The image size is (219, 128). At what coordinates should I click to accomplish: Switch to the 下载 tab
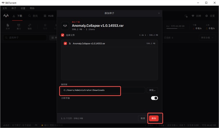point(17,16)
